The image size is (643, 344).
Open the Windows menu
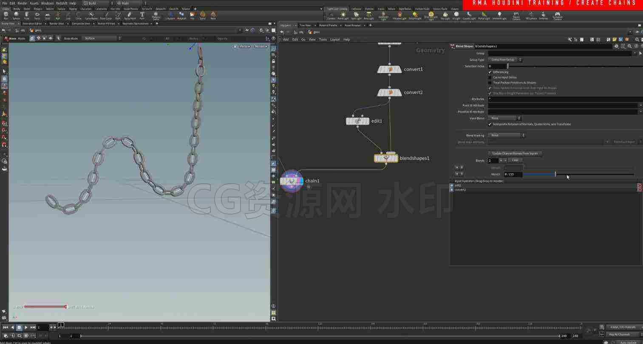(47, 3)
